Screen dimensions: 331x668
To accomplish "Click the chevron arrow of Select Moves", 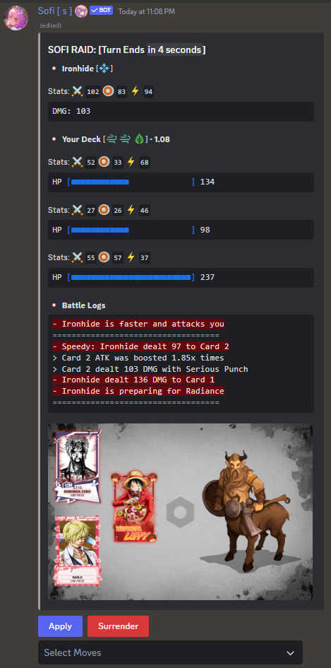I will (290, 652).
